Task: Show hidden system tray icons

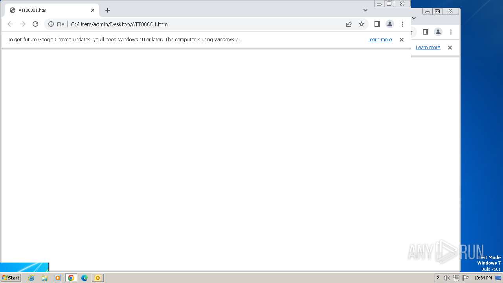Action: [x=439, y=277]
